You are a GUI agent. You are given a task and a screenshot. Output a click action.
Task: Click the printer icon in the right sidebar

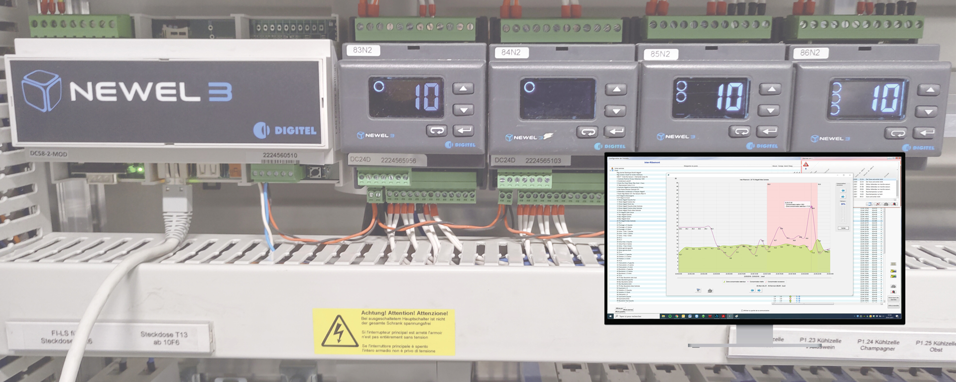[893, 286]
